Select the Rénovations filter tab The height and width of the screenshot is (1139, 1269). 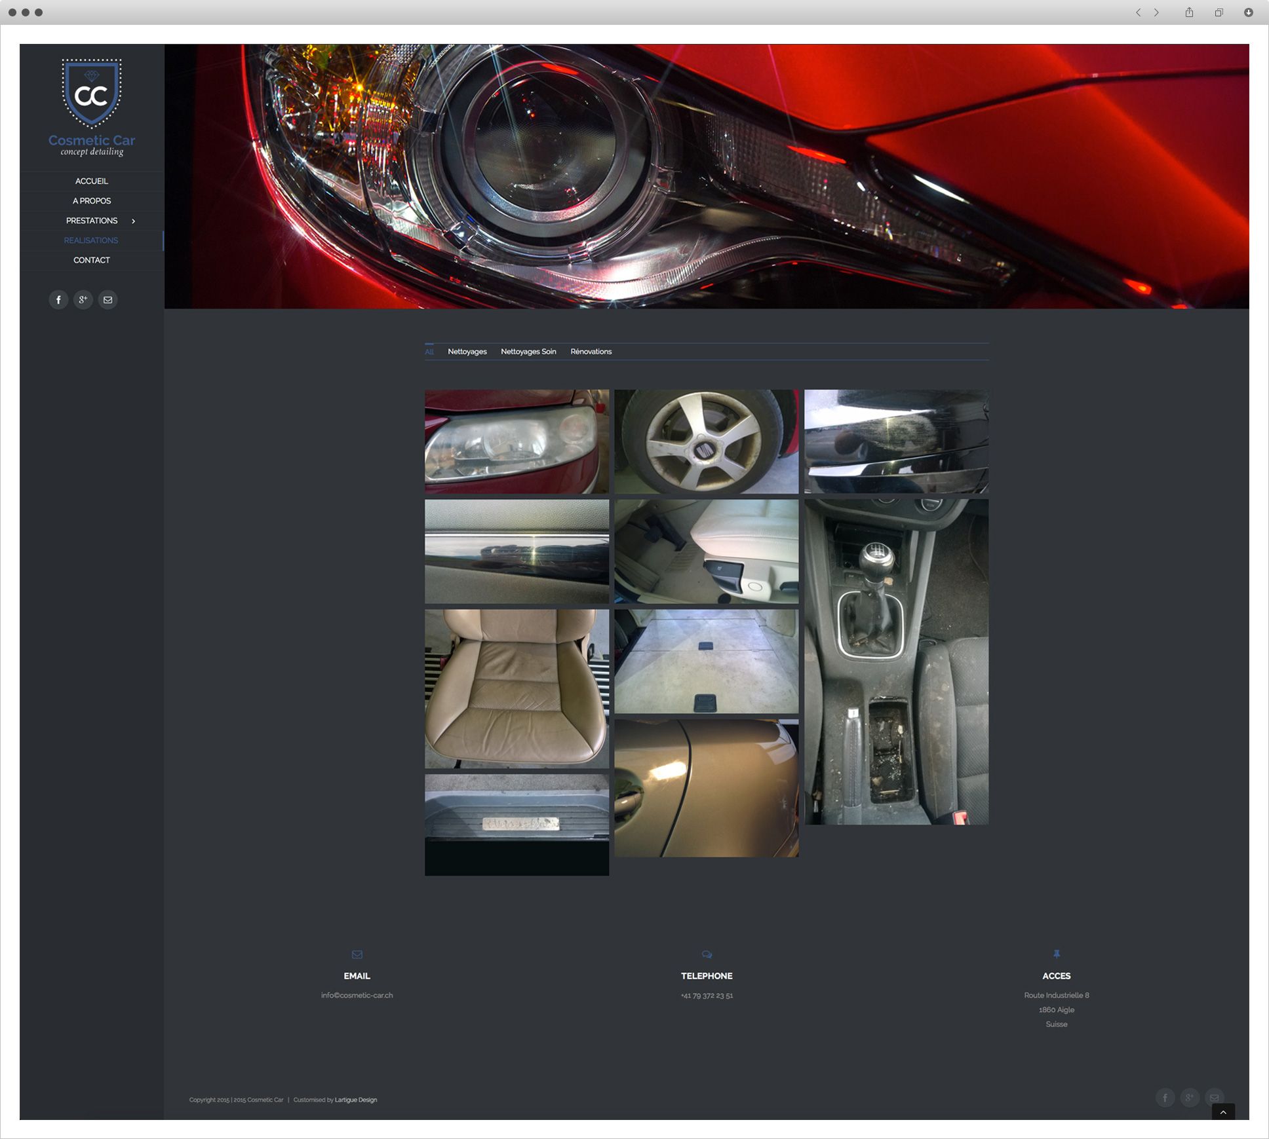point(591,352)
